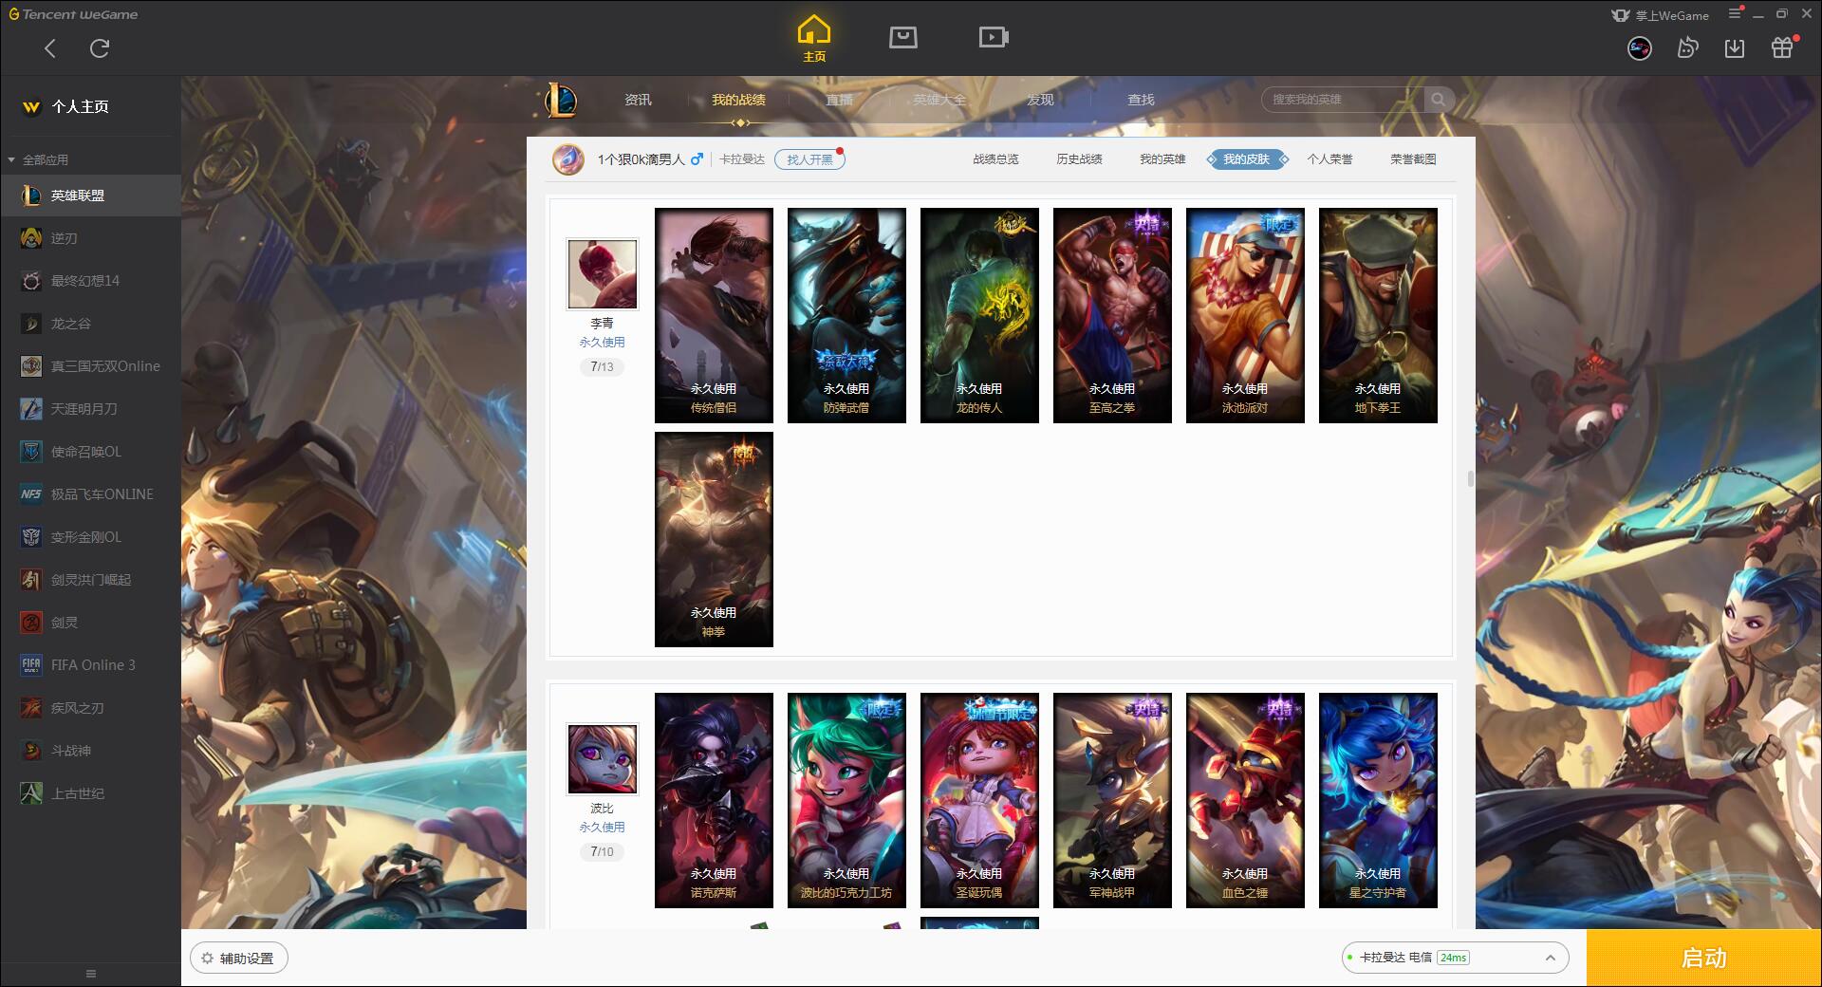The image size is (1822, 987).
Task: Open the 资讯 navigation tab
Action: pos(638,100)
